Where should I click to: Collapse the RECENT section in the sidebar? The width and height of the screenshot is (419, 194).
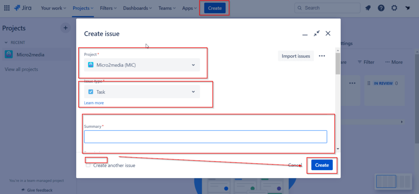coord(7,43)
